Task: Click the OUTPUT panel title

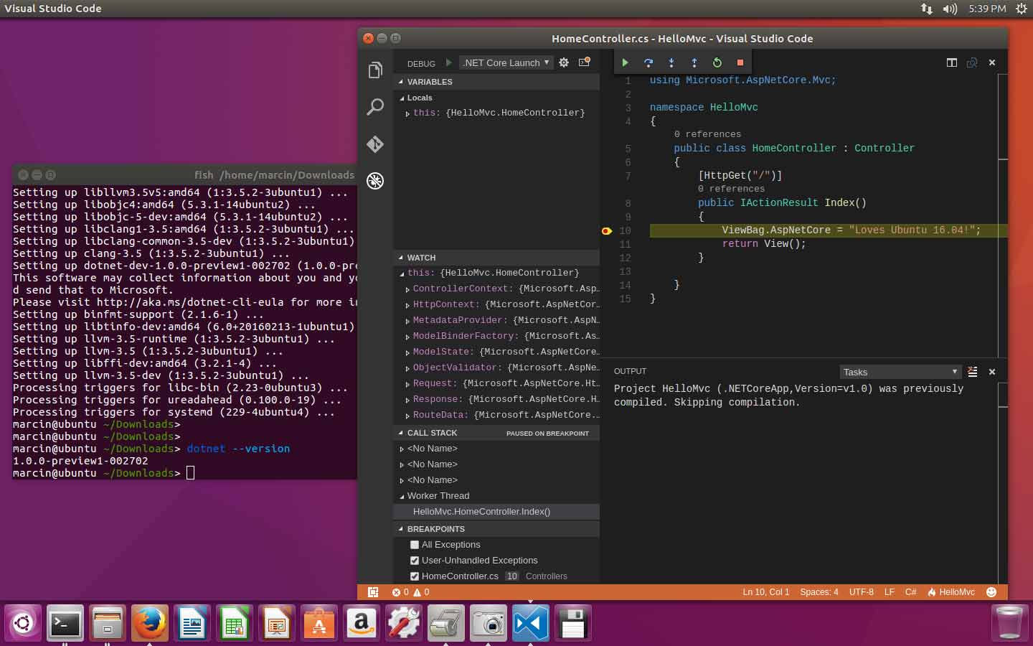Action: 630,371
